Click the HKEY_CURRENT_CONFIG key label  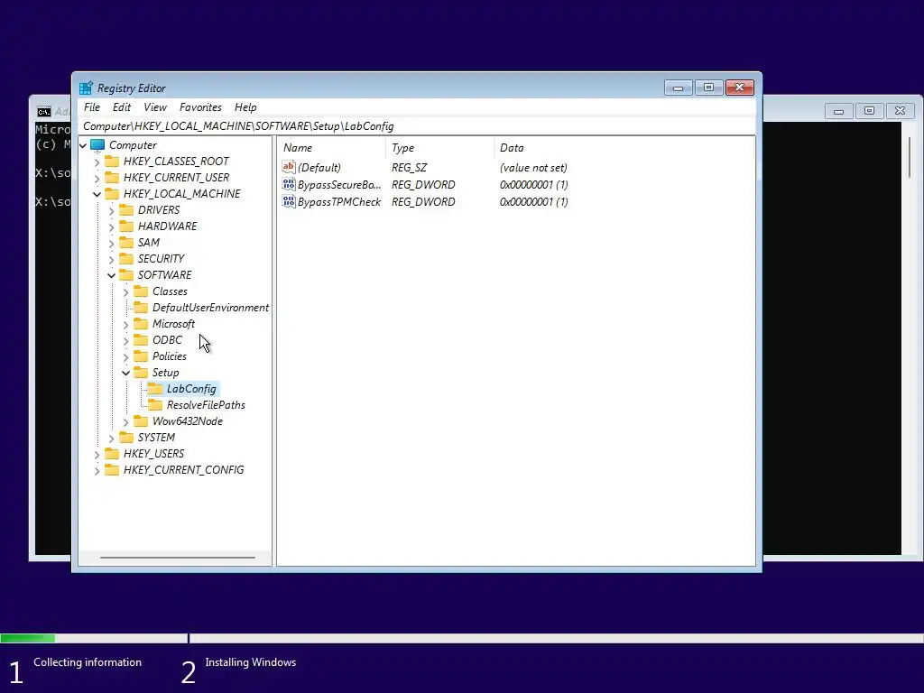(183, 469)
